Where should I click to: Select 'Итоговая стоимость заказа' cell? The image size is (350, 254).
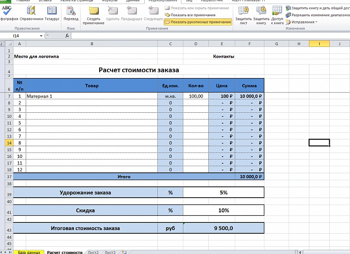[x=85, y=228]
